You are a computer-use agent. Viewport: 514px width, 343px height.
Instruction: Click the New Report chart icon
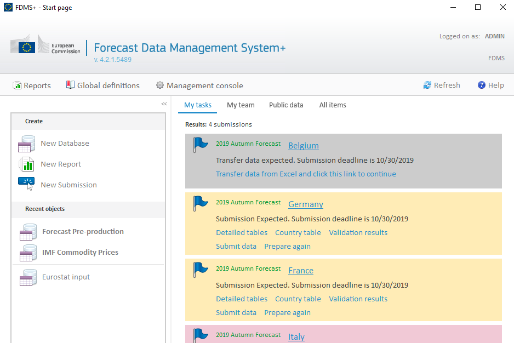click(x=26, y=164)
